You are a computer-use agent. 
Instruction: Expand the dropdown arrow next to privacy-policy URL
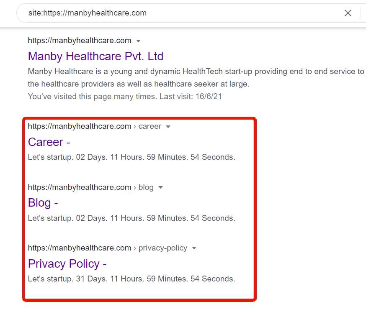pyautogui.click(x=194, y=248)
